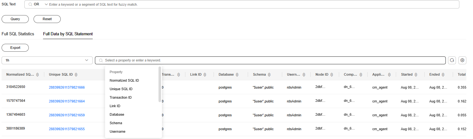Sort by Unique SQL ID column arrows
This screenshot has width=473, height=139.
[76, 75]
